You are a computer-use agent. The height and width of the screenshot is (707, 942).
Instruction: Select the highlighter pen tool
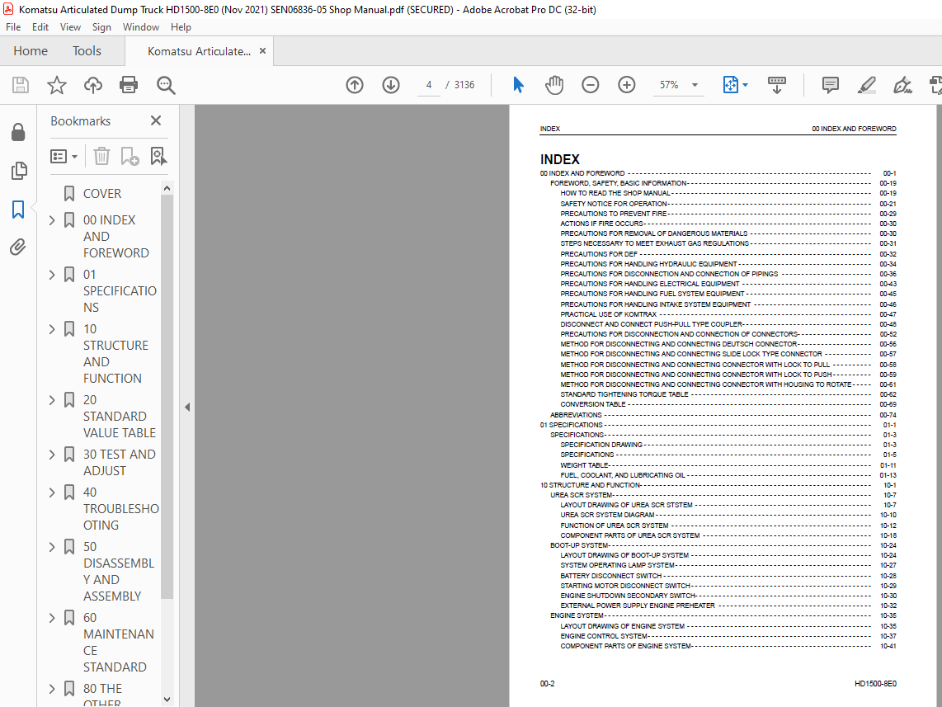tap(866, 85)
